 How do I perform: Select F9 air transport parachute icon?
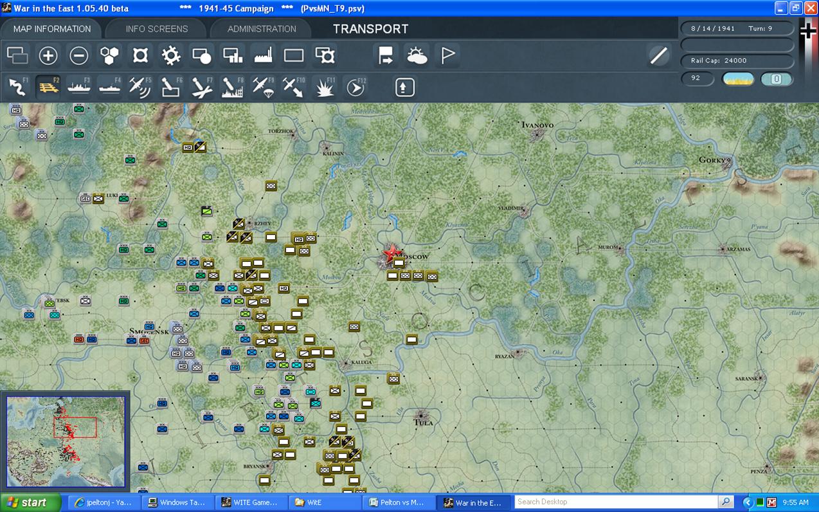tap(264, 87)
